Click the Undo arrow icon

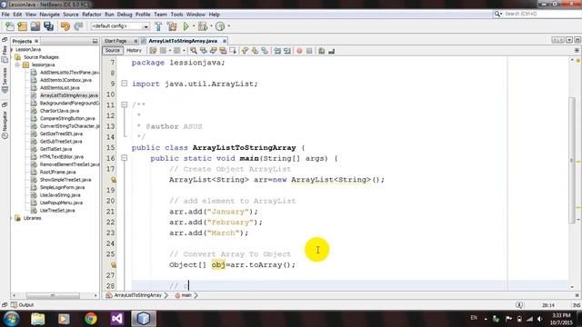(x=65, y=26)
